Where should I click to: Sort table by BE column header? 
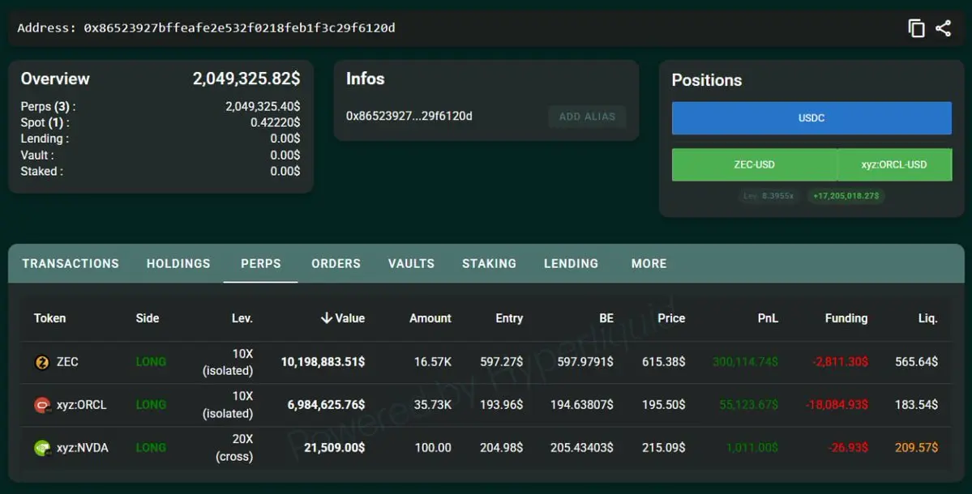coord(606,318)
